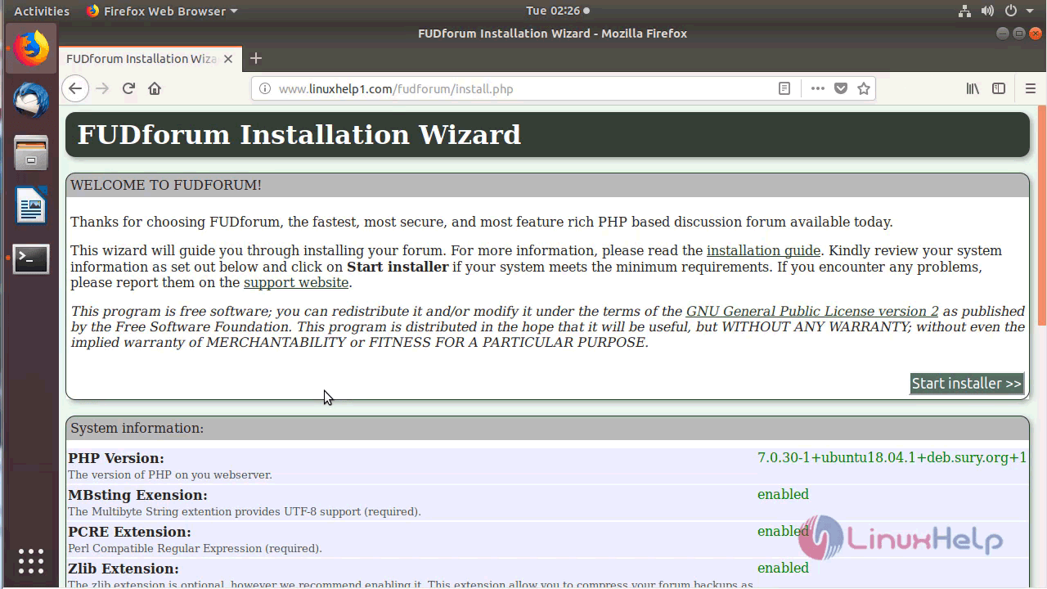Open the volume indicator in the top bar
The image size is (1047, 589).
tap(987, 11)
